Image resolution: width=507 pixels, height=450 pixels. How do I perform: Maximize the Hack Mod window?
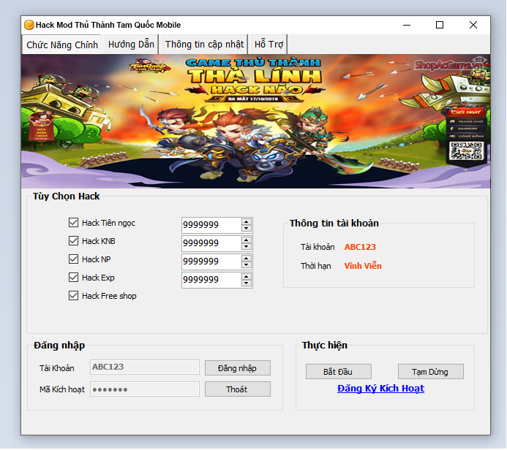point(440,25)
